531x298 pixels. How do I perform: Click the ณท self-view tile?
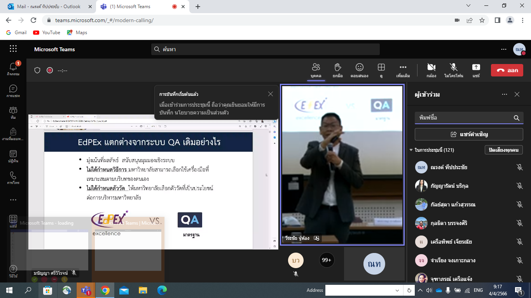pos(374,264)
